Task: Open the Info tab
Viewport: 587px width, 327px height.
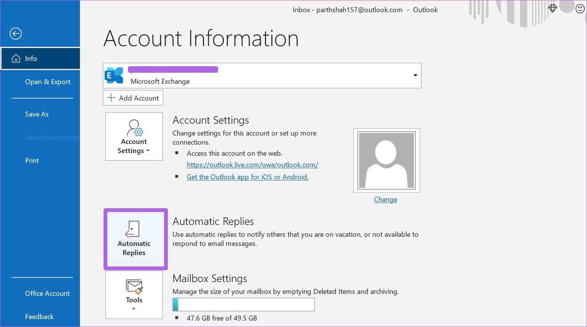Action: point(40,59)
